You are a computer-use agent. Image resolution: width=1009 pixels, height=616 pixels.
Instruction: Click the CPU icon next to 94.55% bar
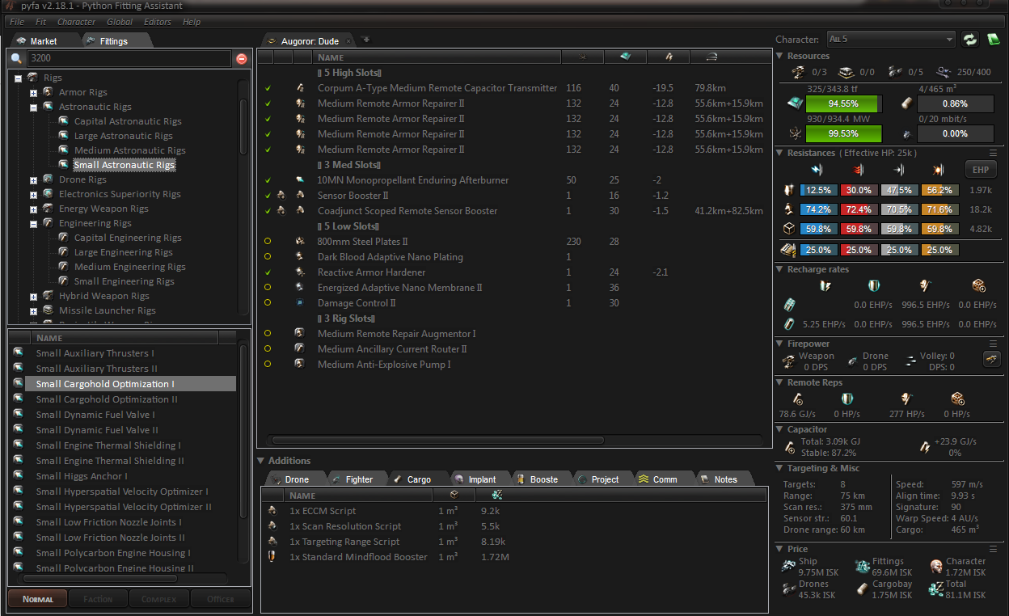797,103
